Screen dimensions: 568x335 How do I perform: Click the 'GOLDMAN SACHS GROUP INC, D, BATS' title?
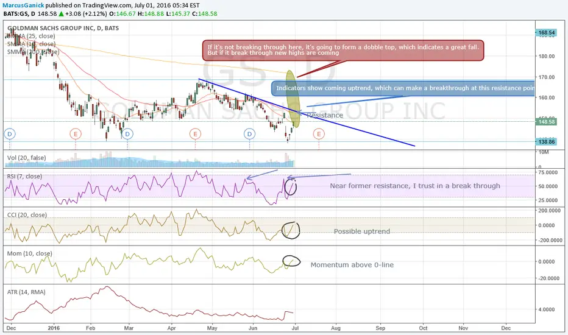point(63,28)
